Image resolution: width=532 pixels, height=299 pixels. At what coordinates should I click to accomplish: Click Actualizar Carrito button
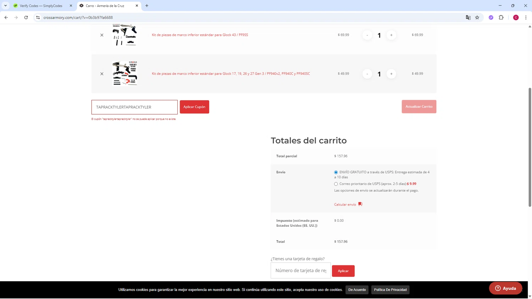[419, 107]
